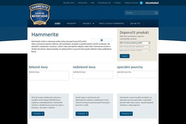Click the 'Doporučit produkt' heading

tap(134, 33)
